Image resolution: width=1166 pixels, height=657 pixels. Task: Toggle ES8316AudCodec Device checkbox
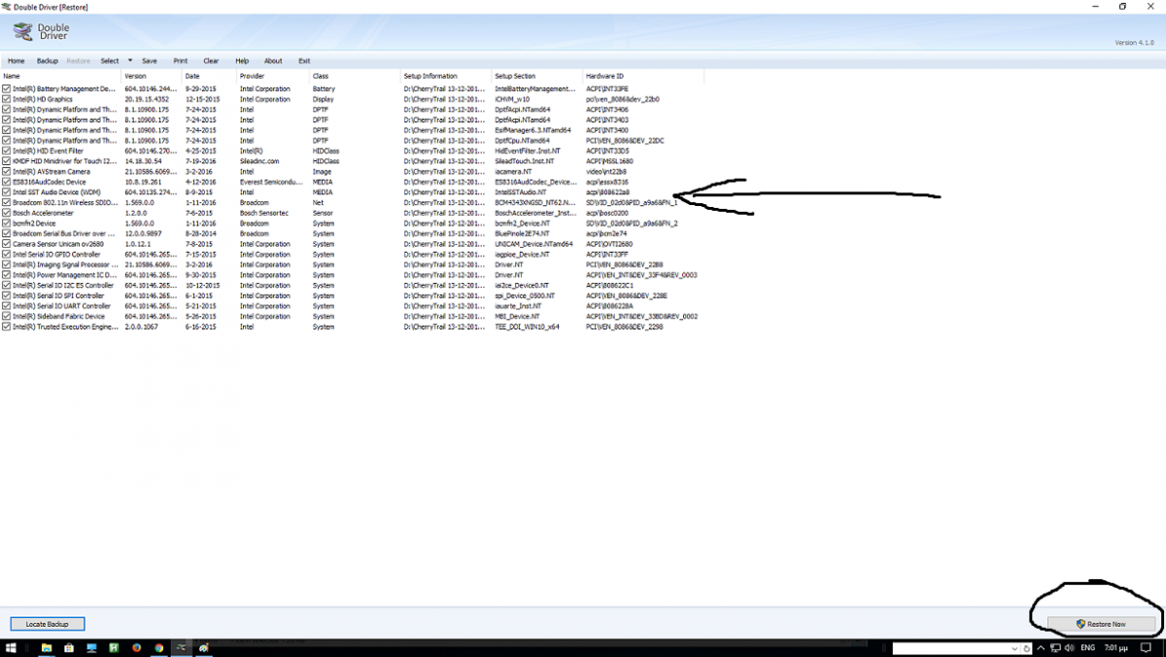[7, 182]
